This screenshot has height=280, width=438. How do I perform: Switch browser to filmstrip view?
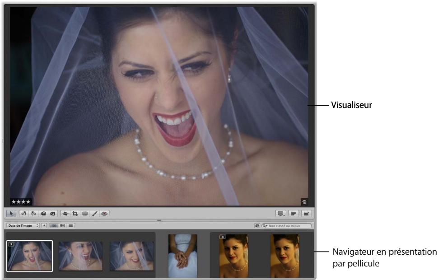[54, 225]
